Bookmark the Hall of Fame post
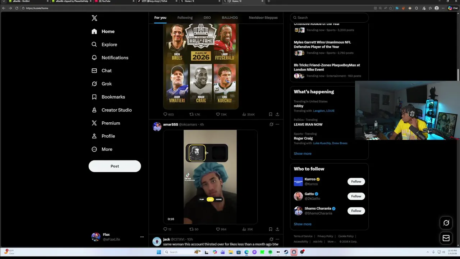460x259 pixels. pos(271,114)
